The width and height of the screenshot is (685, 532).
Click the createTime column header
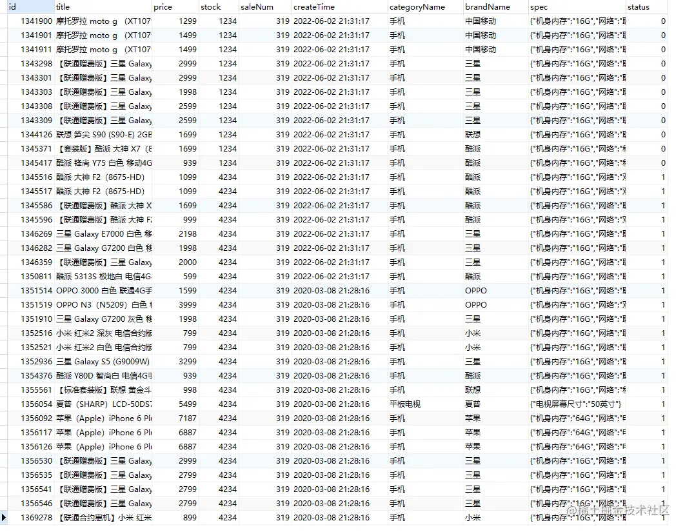point(340,7)
